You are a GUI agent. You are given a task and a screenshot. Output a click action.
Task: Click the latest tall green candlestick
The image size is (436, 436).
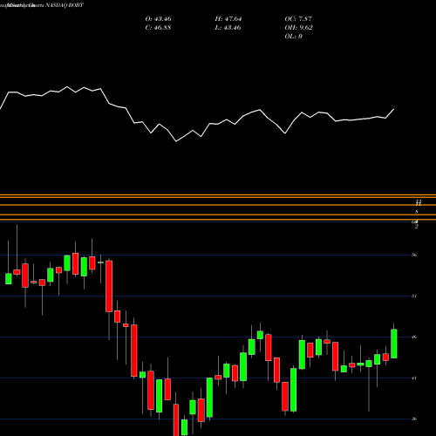[394, 344]
